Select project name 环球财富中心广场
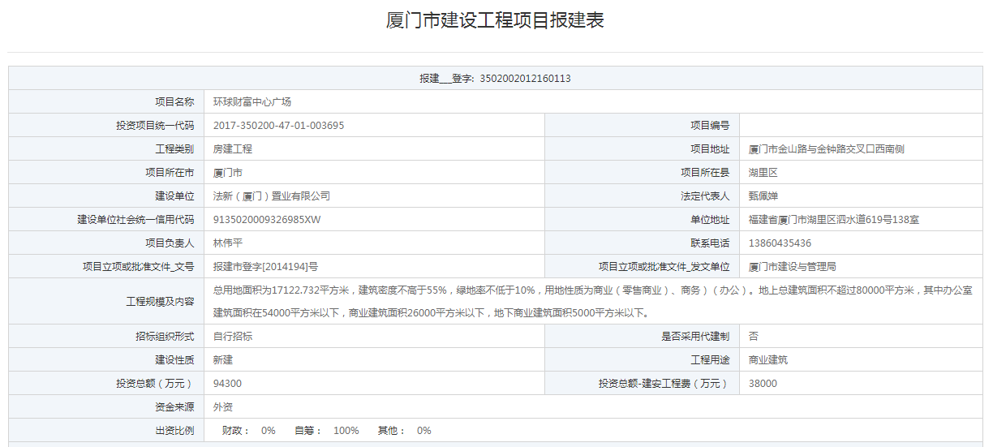The height and width of the screenshot is (447, 993). click(252, 102)
